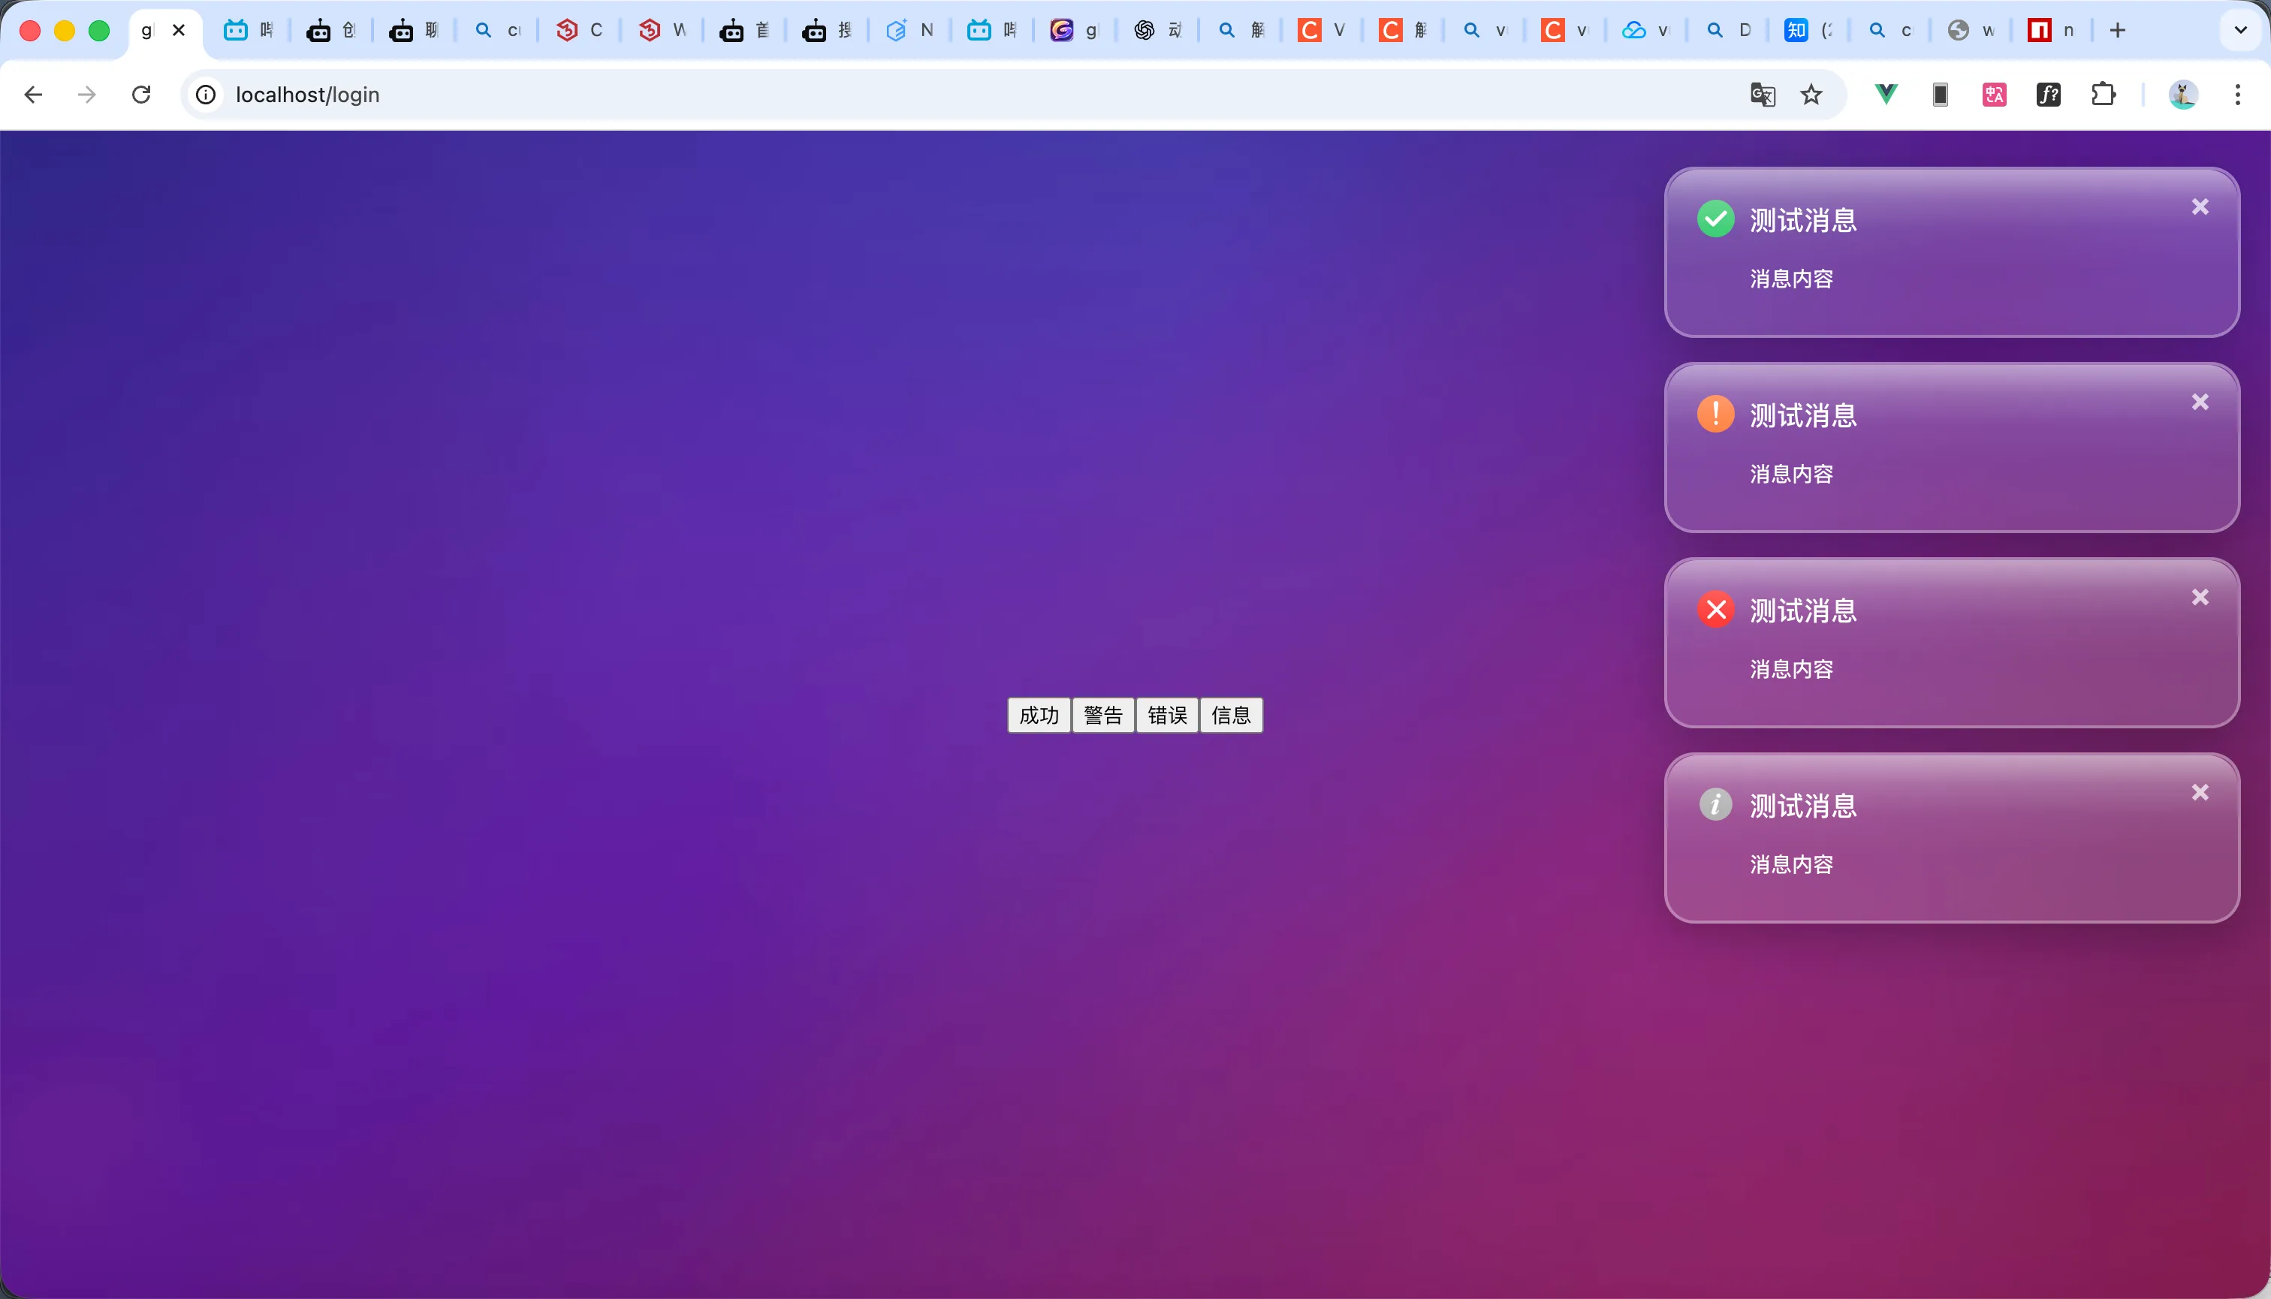
Task: Click the gray info icon
Action: (1715, 805)
